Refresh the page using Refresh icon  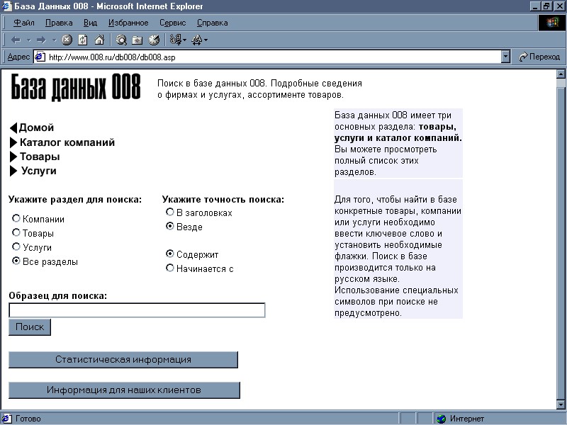[83, 40]
